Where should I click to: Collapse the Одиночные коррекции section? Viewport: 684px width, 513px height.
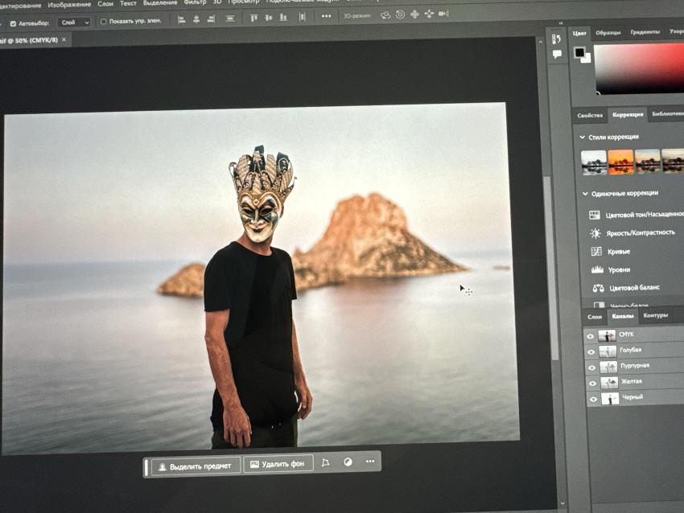(585, 193)
